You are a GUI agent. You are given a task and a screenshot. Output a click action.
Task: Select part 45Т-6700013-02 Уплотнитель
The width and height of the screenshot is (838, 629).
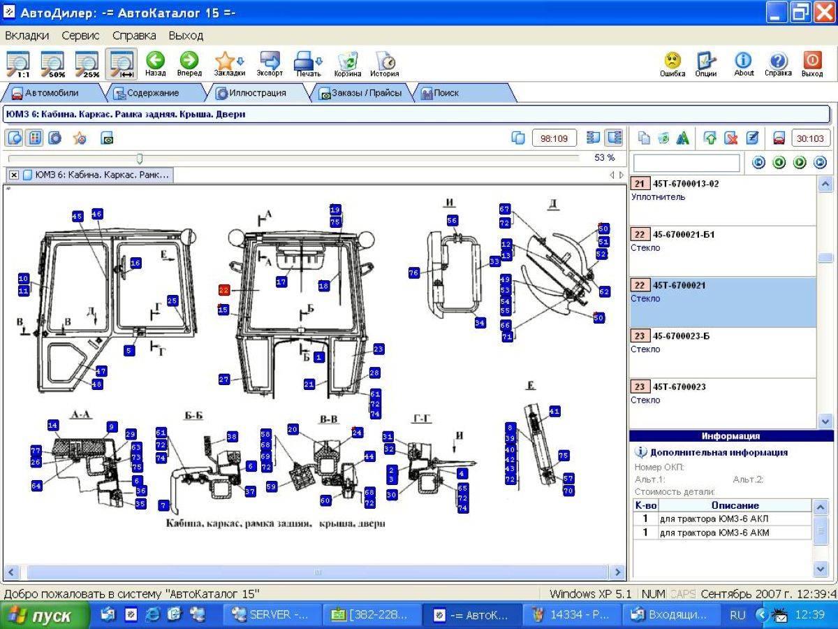[723, 200]
